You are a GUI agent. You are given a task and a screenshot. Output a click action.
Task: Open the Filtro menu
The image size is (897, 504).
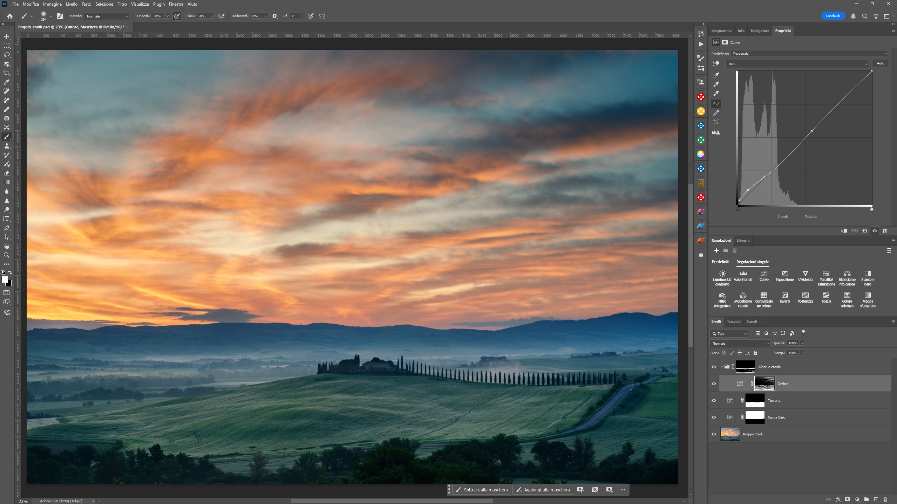[122, 4]
